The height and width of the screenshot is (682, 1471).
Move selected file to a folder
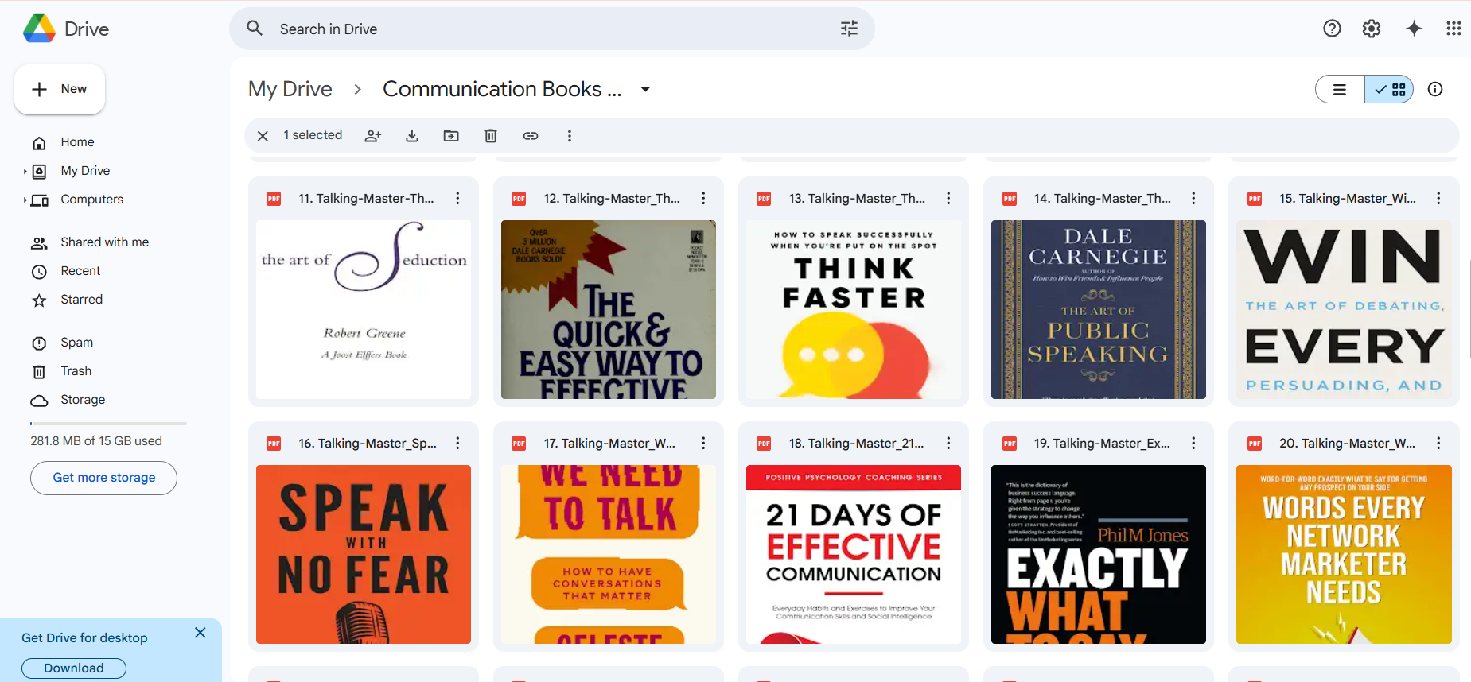pyautogui.click(x=451, y=136)
